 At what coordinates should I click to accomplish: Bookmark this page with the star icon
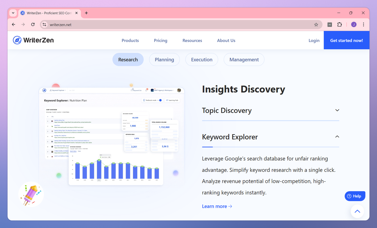point(316,24)
